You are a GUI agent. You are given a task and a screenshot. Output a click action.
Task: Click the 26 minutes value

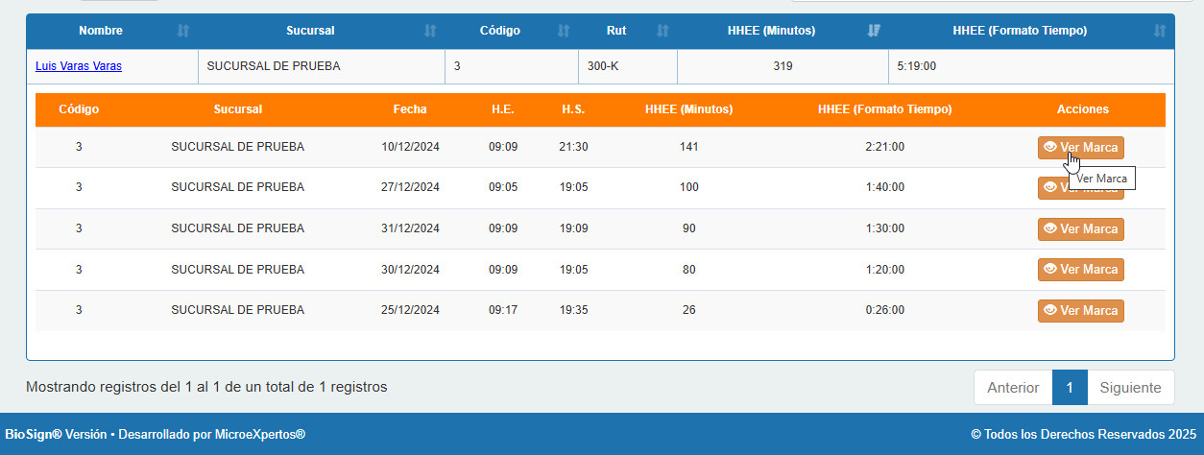pyautogui.click(x=688, y=310)
